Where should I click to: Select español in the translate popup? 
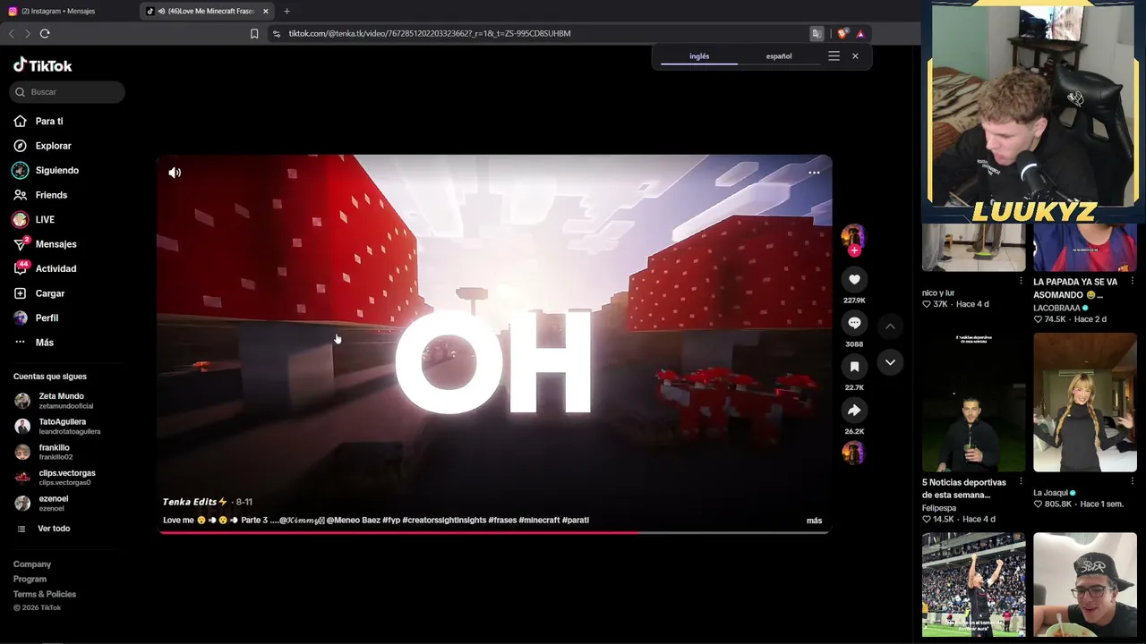tap(779, 56)
